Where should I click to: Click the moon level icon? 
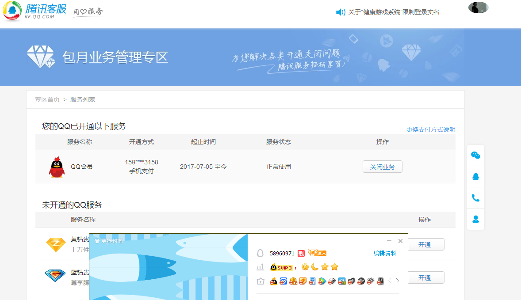coord(314,267)
